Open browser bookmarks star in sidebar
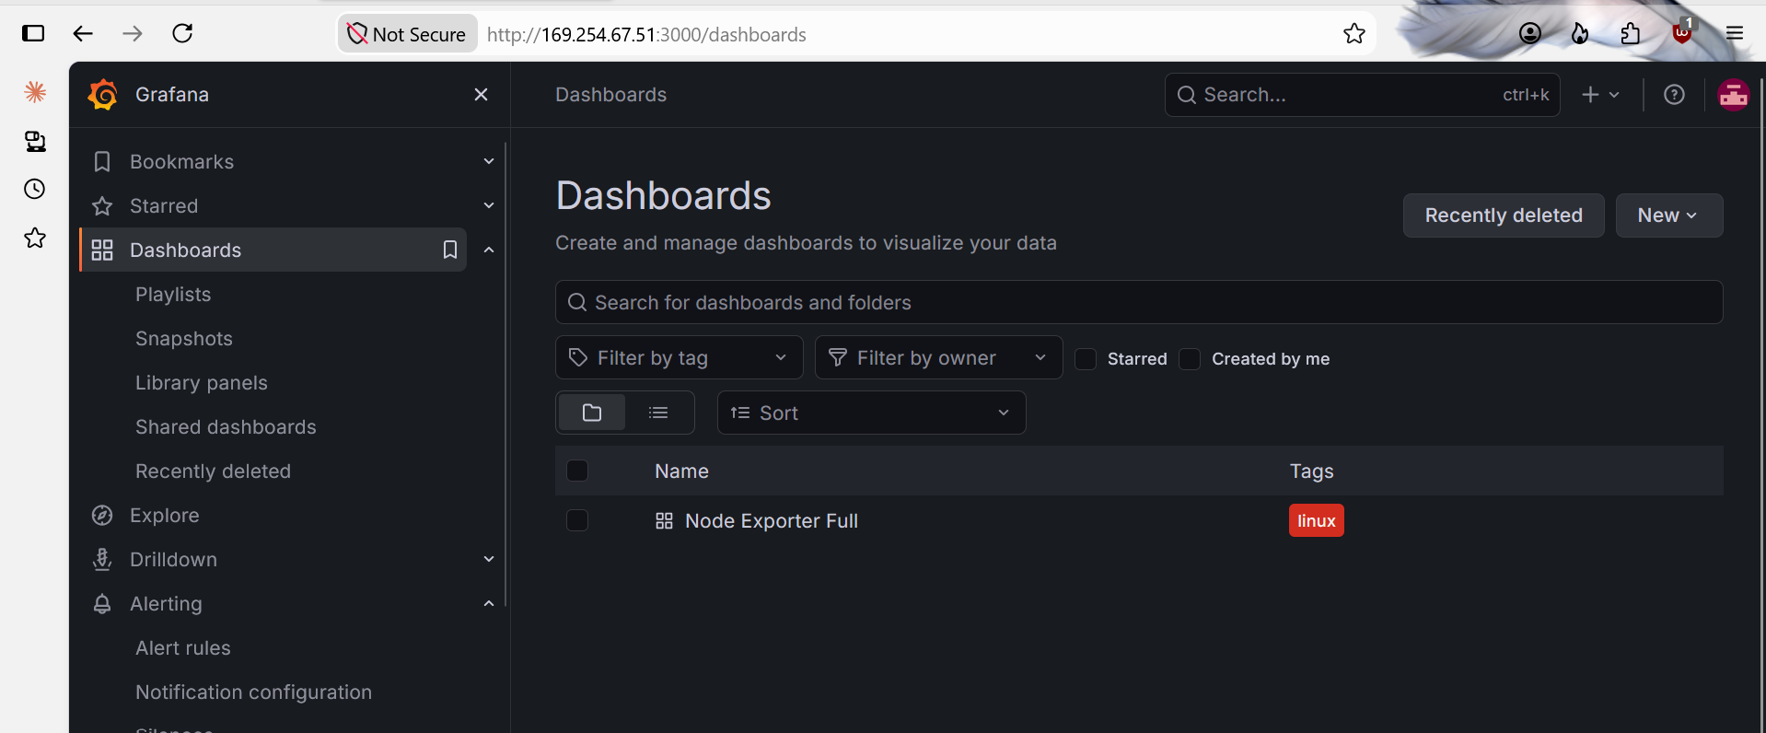 click(x=35, y=238)
